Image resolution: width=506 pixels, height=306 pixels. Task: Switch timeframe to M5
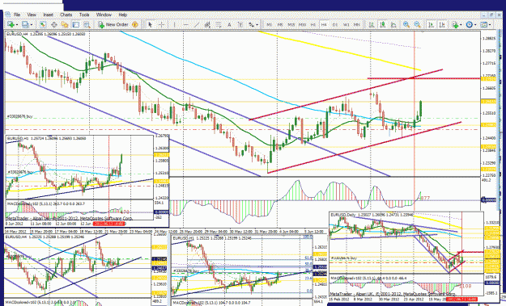coord(280,24)
